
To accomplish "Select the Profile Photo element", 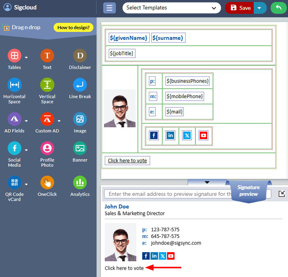I will click(47, 149).
